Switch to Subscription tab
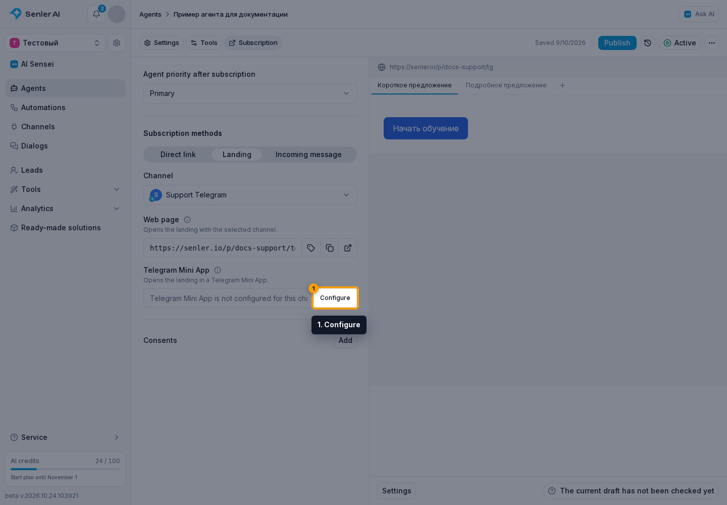Image resolution: width=727 pixels, height=505 pixels. coord(253,43)
